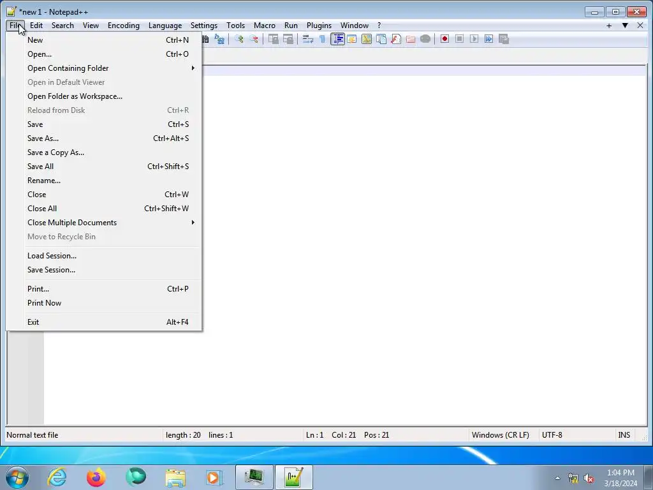Image resolution: width=653 pixels, height=490 pixels.
Task: Click Windows (CR LF) in status bar
Action: (x=501, y=435)
